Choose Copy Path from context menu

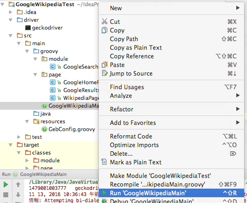click(x=171, y=39)
